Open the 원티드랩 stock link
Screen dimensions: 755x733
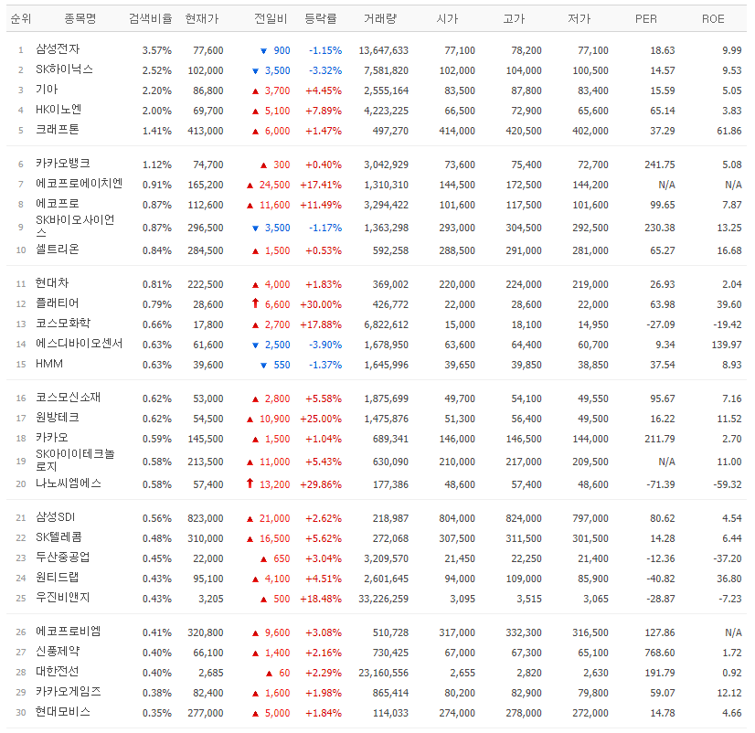[58, 578]
